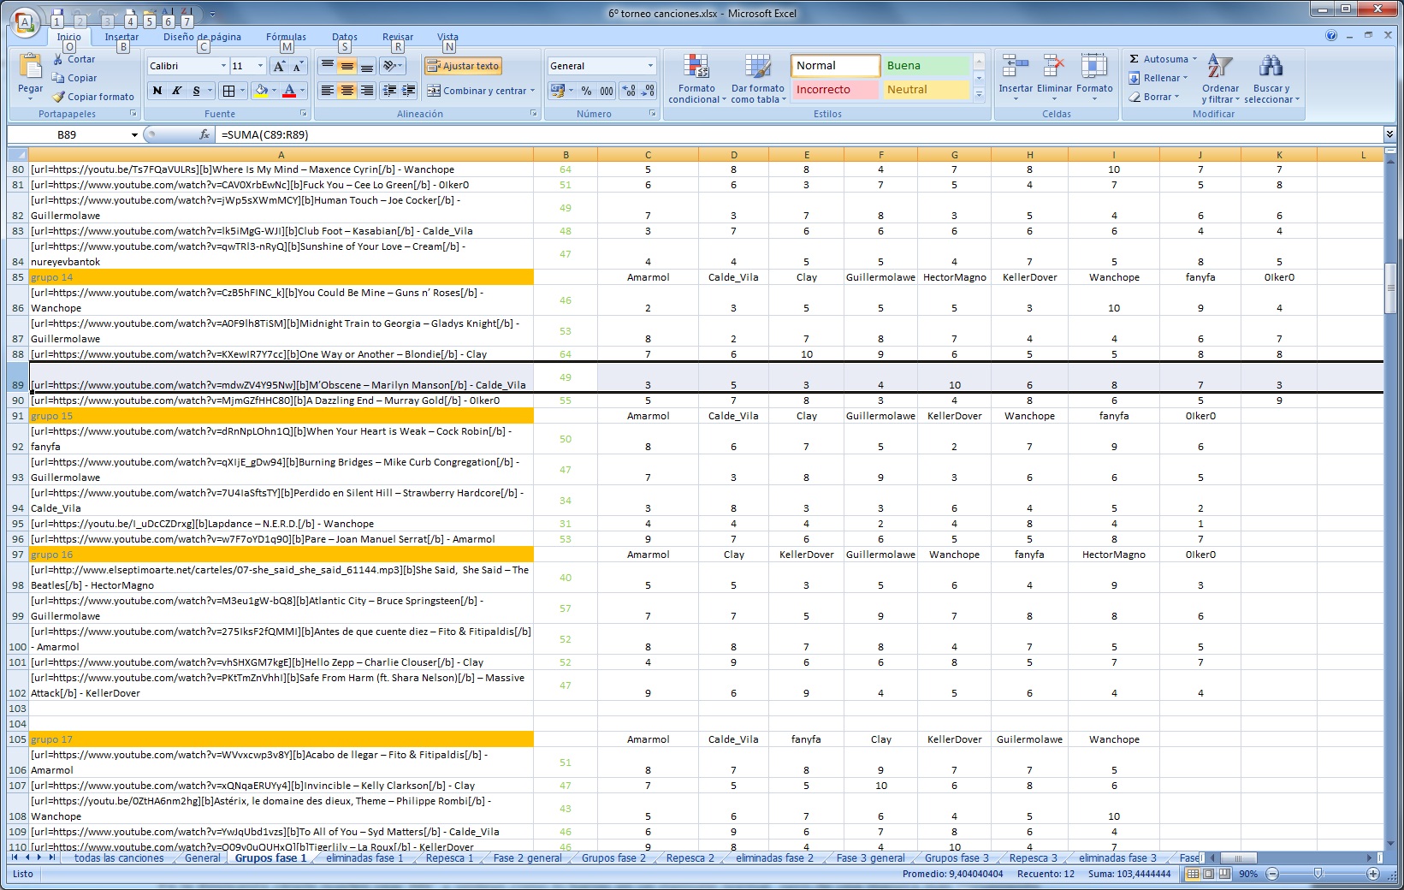
Task: Align text to top
Action: [328, 66]
